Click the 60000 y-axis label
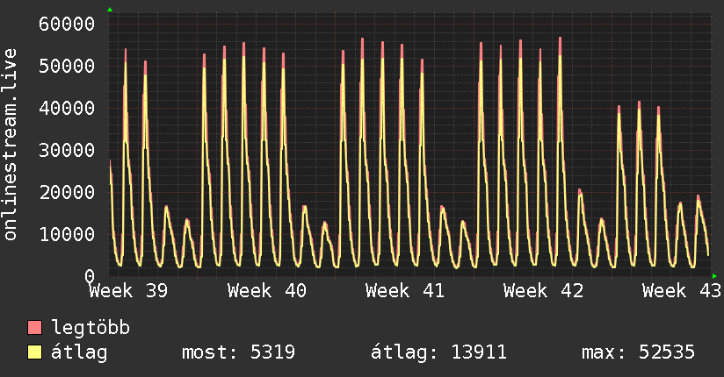 coord(67,24)
